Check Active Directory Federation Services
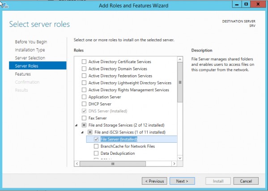Screen dimensions: 268x191 (x=84, y=76)
